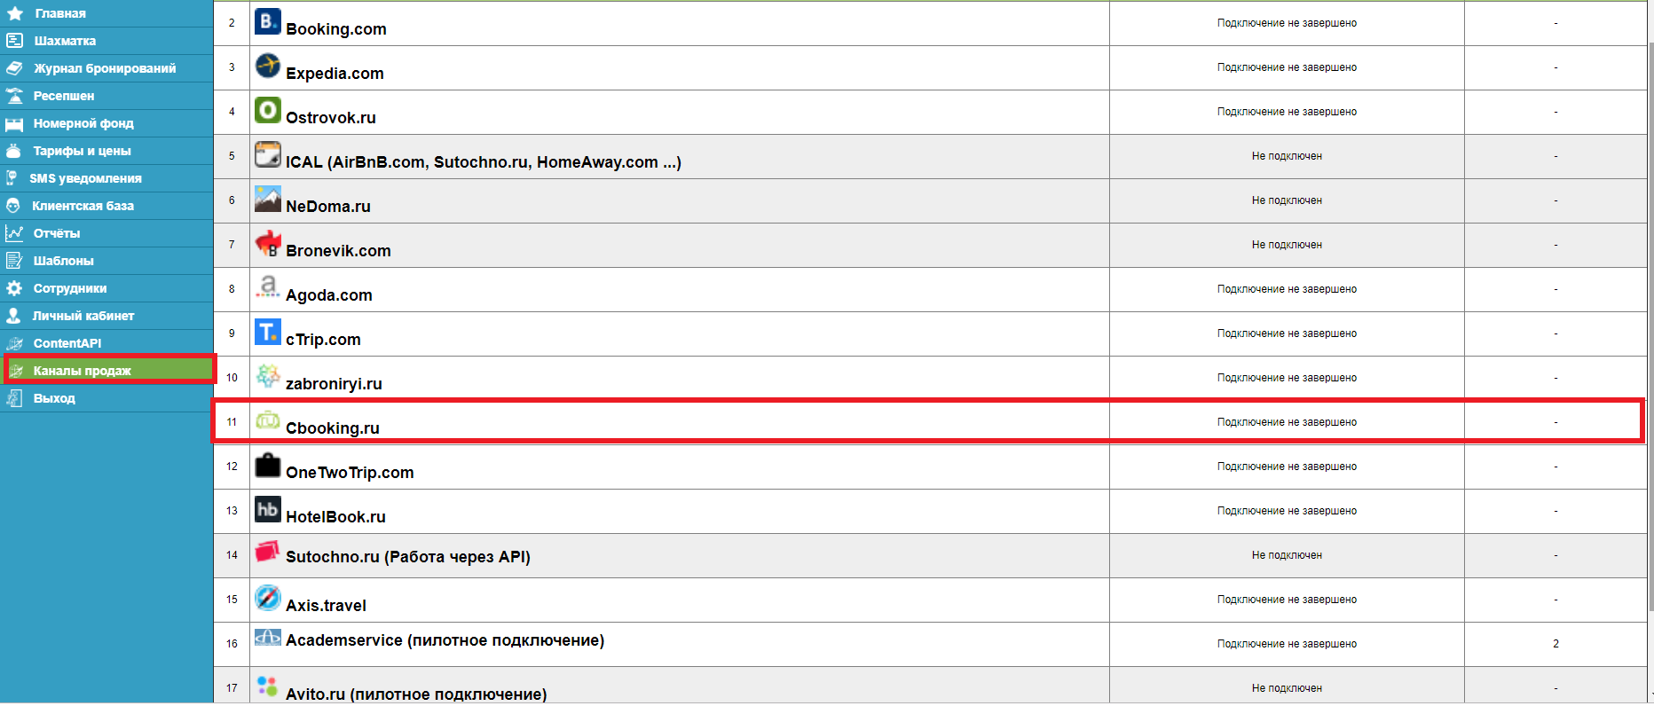Open the Bronevik.com channel link
Image resolution: width=1654 pixels, height=706 pixels.
pos(338,251)
